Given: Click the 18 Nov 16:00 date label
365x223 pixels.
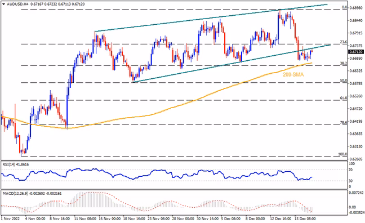Looking at the screenshot, I should (134, 219).
